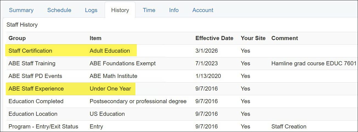Viewport: 358px width, 132px height.
Task: Click the ABE Math Institute entry
Action: (x=113, y=76)
